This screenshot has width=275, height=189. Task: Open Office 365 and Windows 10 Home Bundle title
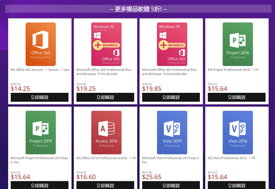tap(169, 72)
